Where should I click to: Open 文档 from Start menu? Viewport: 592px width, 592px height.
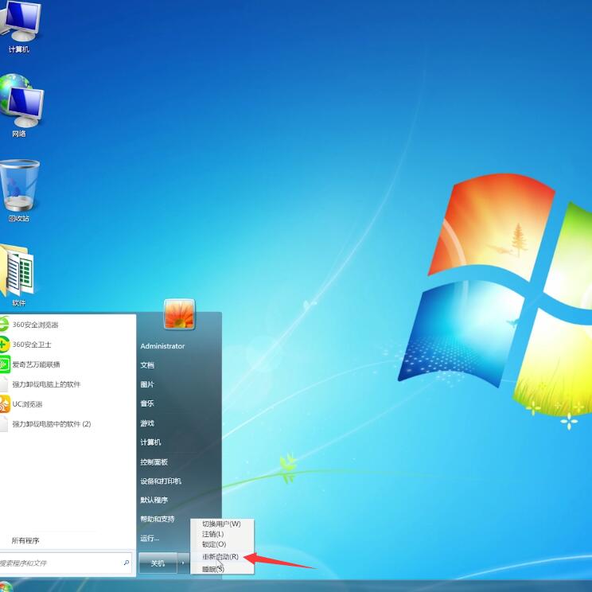tap(147, 365)
